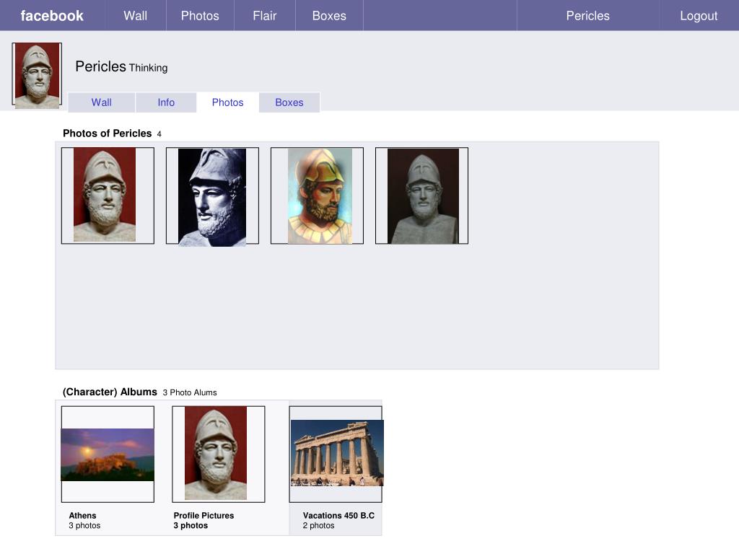Viewport: 739px width, 554px height.
Task: Go to Flair in the top navigation
Action: pyautogui.click(x=264, y=16)
